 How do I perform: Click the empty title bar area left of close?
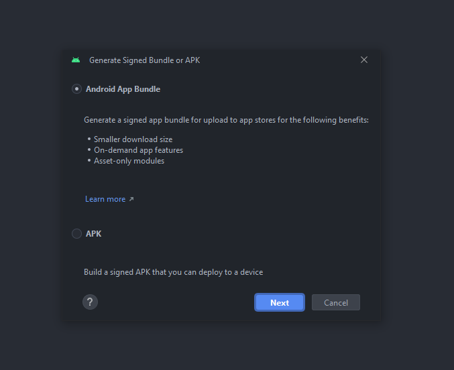pos(282,60)
